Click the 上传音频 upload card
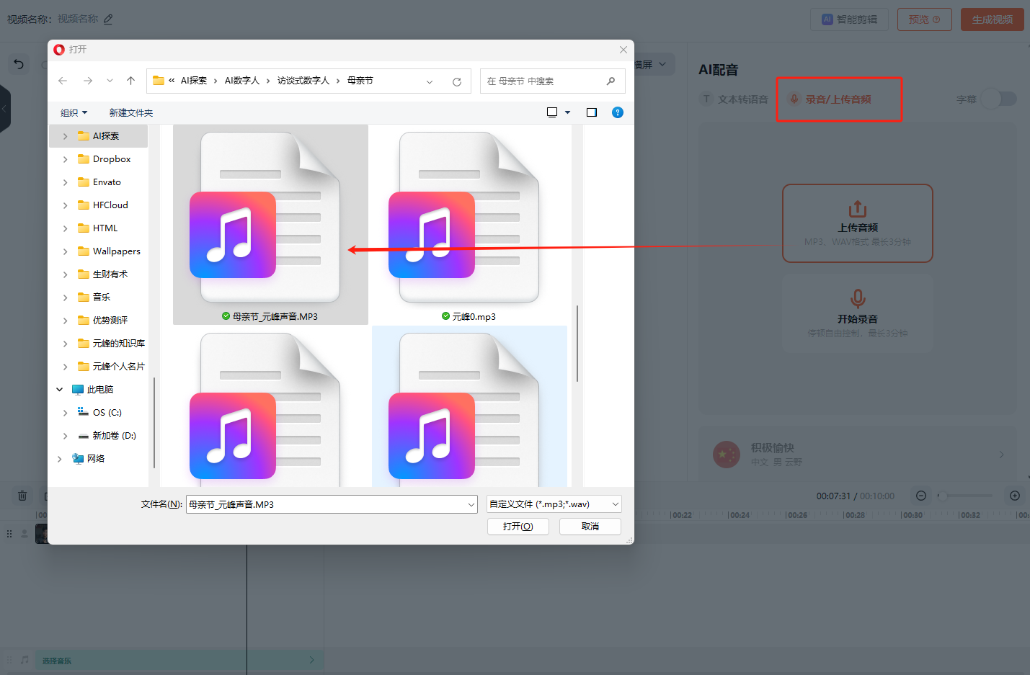This screenshot has height=675, width=1030. pos(858,223)
